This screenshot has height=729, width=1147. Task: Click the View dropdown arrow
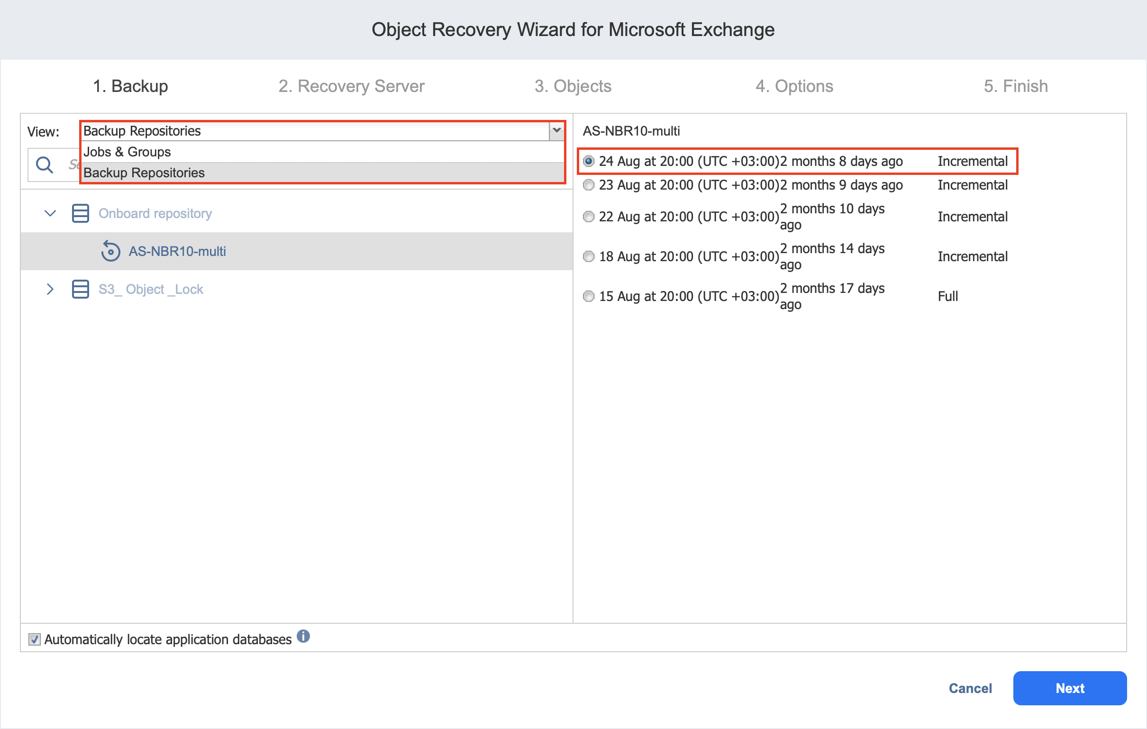tap(556, 130)
